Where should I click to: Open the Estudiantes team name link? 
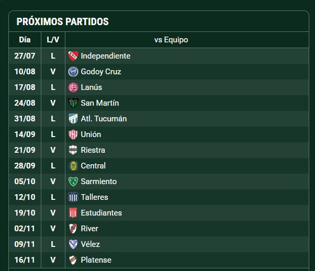coord(102,213)
